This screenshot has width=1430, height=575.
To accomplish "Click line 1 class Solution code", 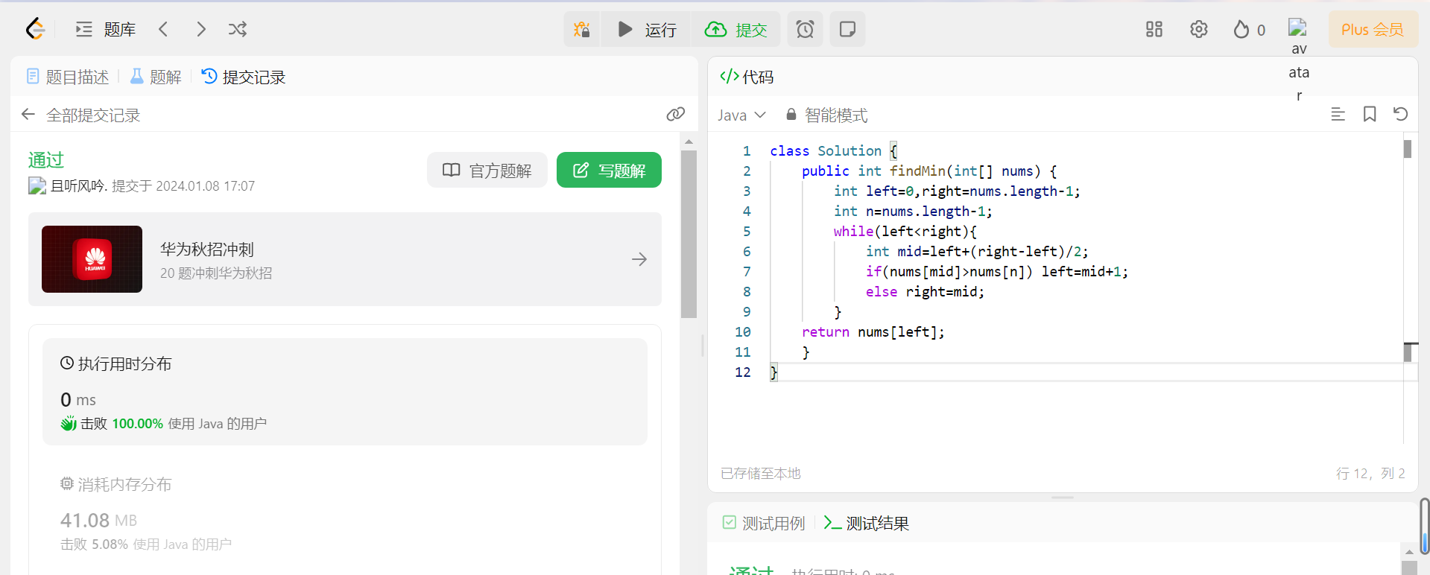I will tap(834, 150).
